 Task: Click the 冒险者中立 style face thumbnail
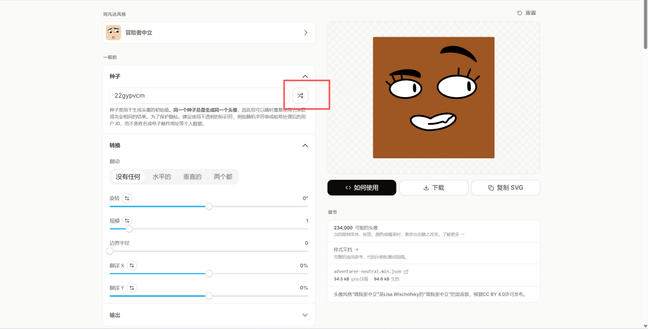(113, 32)
